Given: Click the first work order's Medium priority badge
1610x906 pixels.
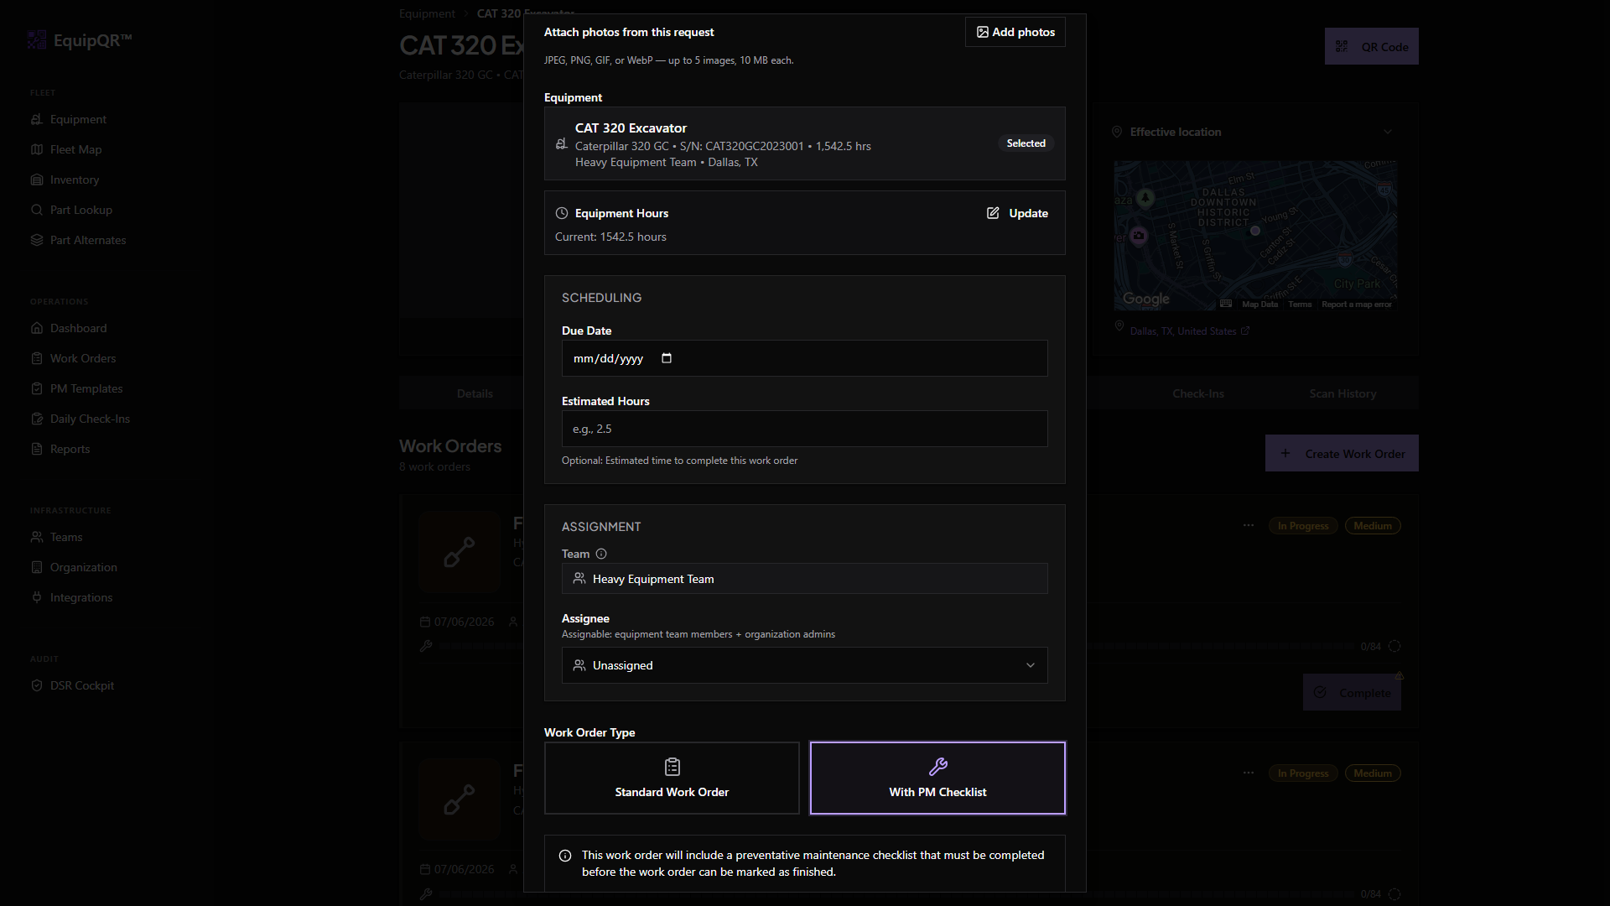Looking at the screenshot, I should (1373, 526).
